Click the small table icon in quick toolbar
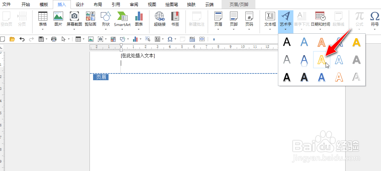This screenshot has height=171, width=381. click(78, 39)
